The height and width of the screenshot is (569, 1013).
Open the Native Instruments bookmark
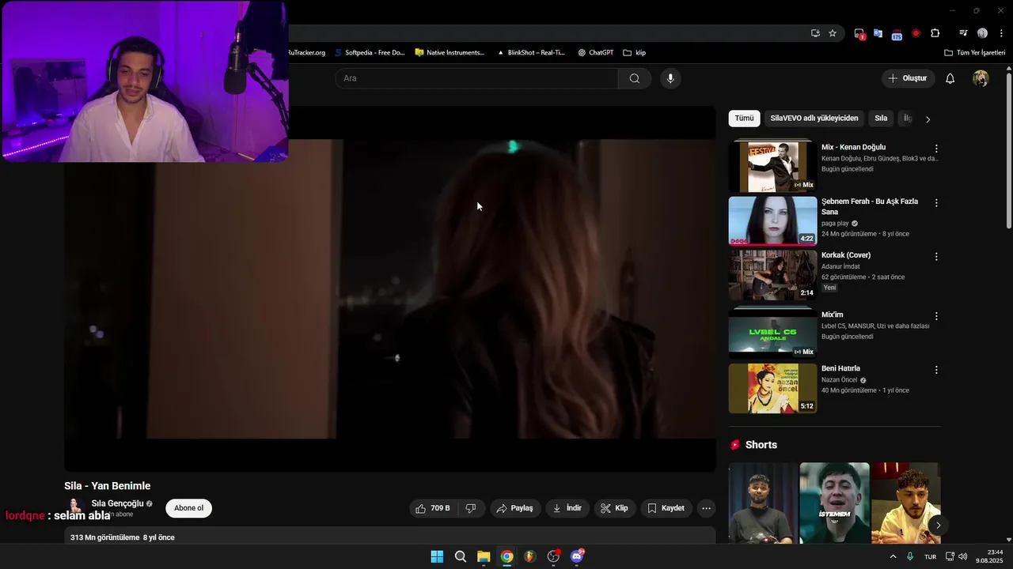pyautogui.click(x=450, y=53)
